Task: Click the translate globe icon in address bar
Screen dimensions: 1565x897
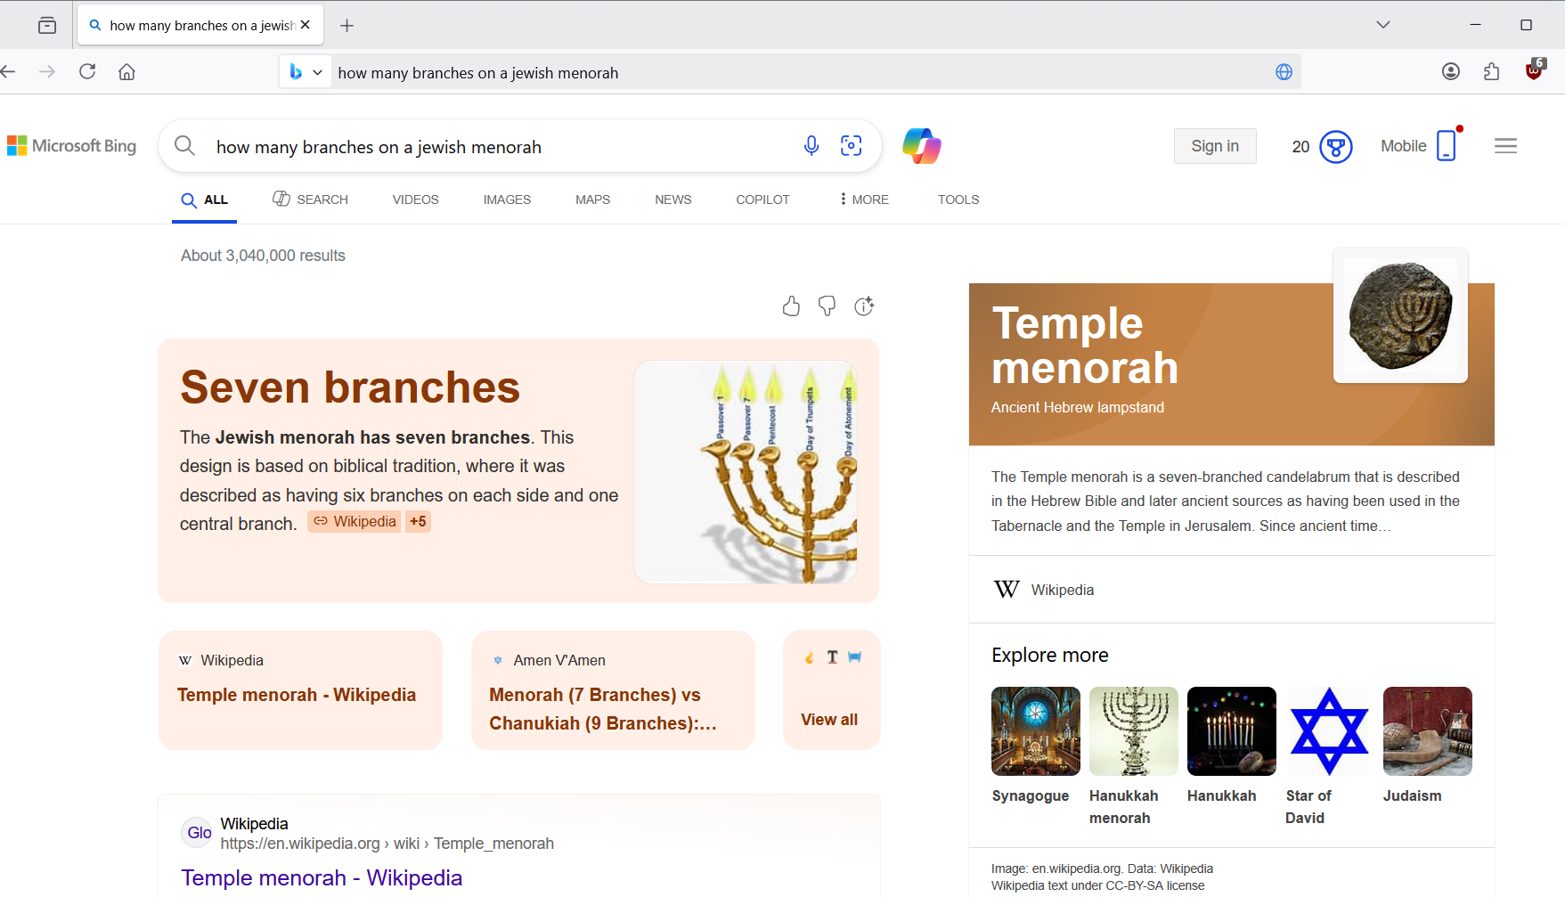Action: tap(1284, 72)
